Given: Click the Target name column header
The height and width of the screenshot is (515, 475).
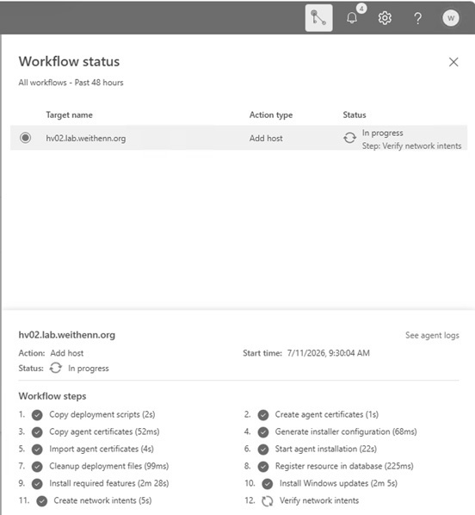Looking at the screenshot, I should pos(69,115).
